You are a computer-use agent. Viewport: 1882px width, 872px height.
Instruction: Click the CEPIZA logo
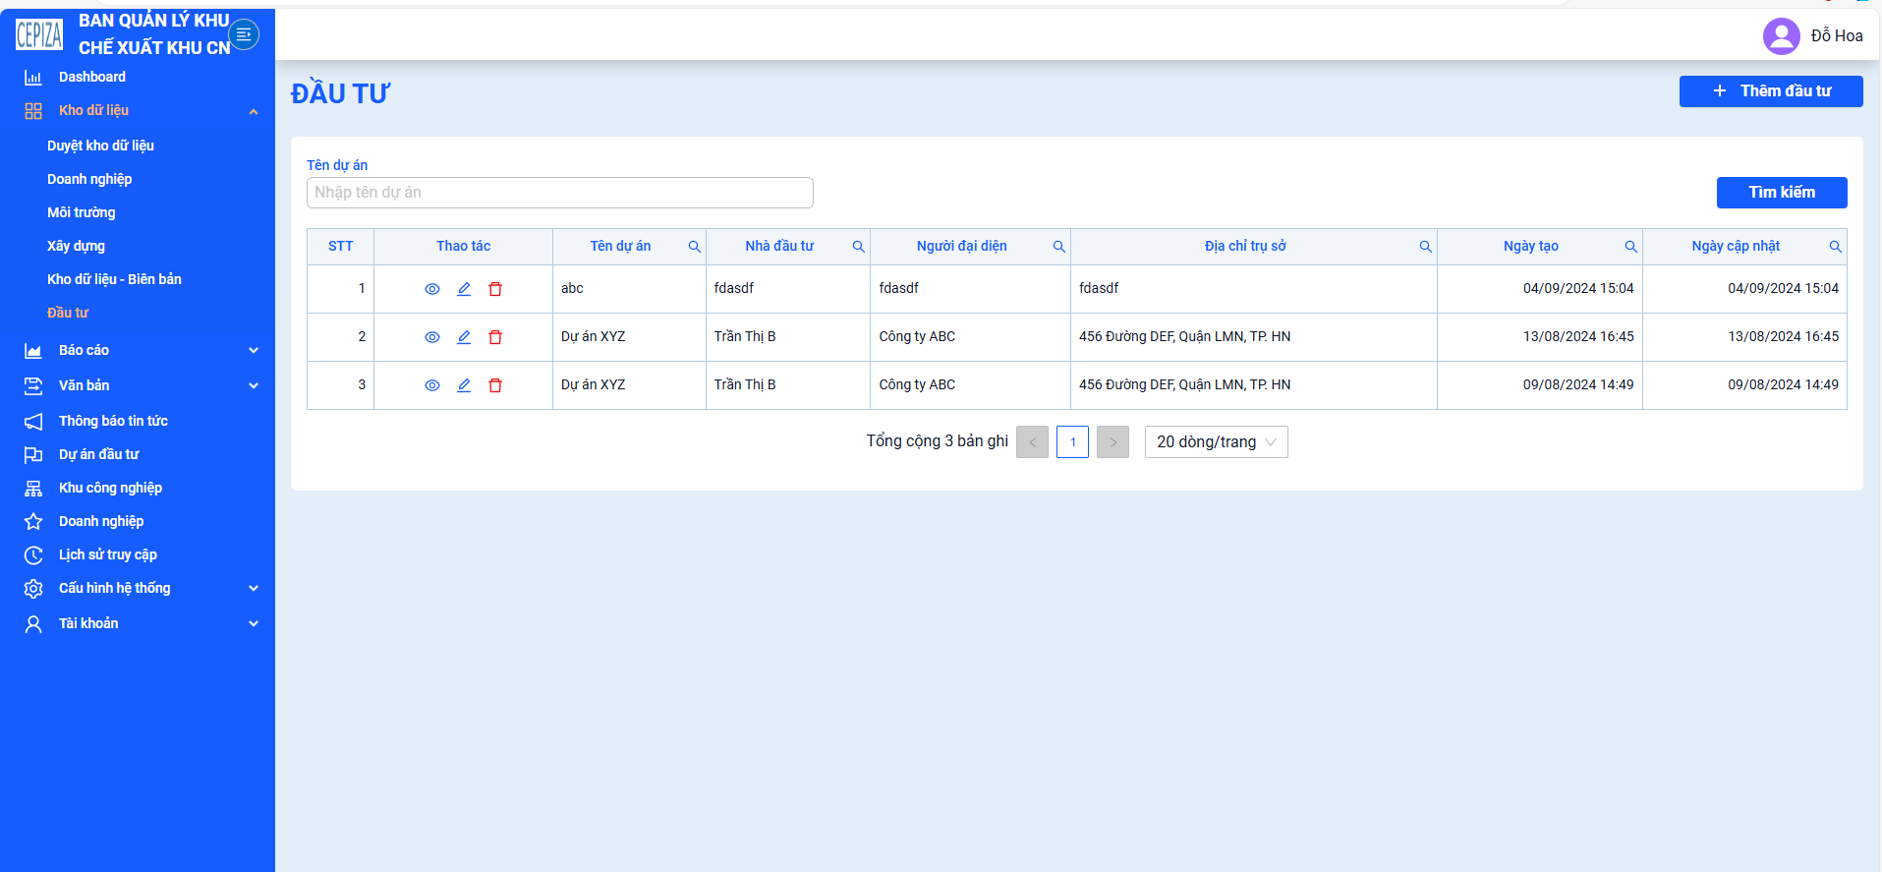39,34
